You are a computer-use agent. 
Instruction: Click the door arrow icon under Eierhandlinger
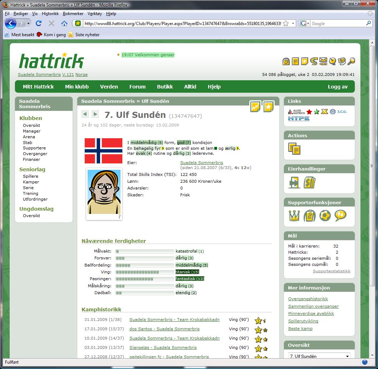point(294,183)
